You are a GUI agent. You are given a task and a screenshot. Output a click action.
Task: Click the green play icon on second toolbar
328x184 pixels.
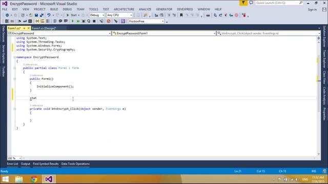click(x=73, y=21)
